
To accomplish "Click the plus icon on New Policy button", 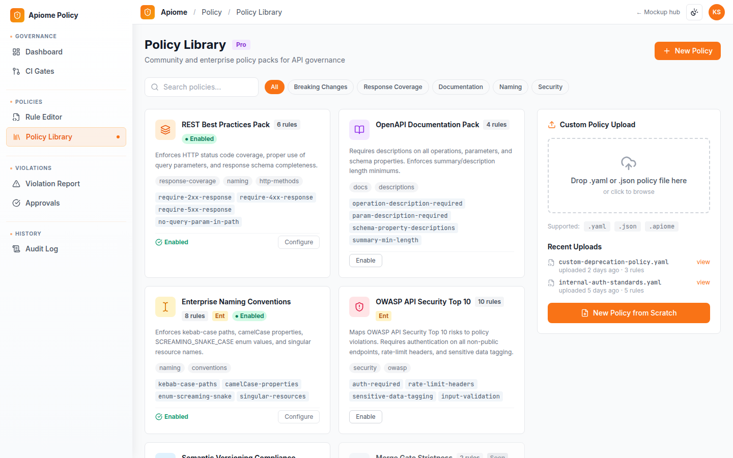I will (x=667, y=51).
